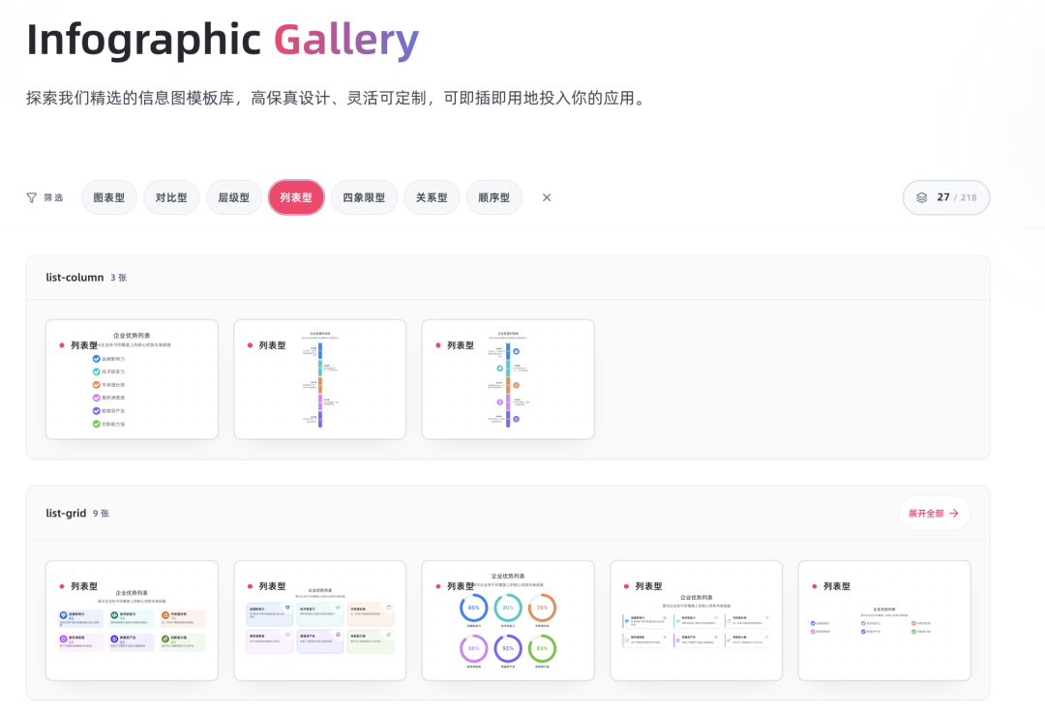Click the Infographic Gallery page title
Screen dimensions: 1045x714
click(222, 40)
